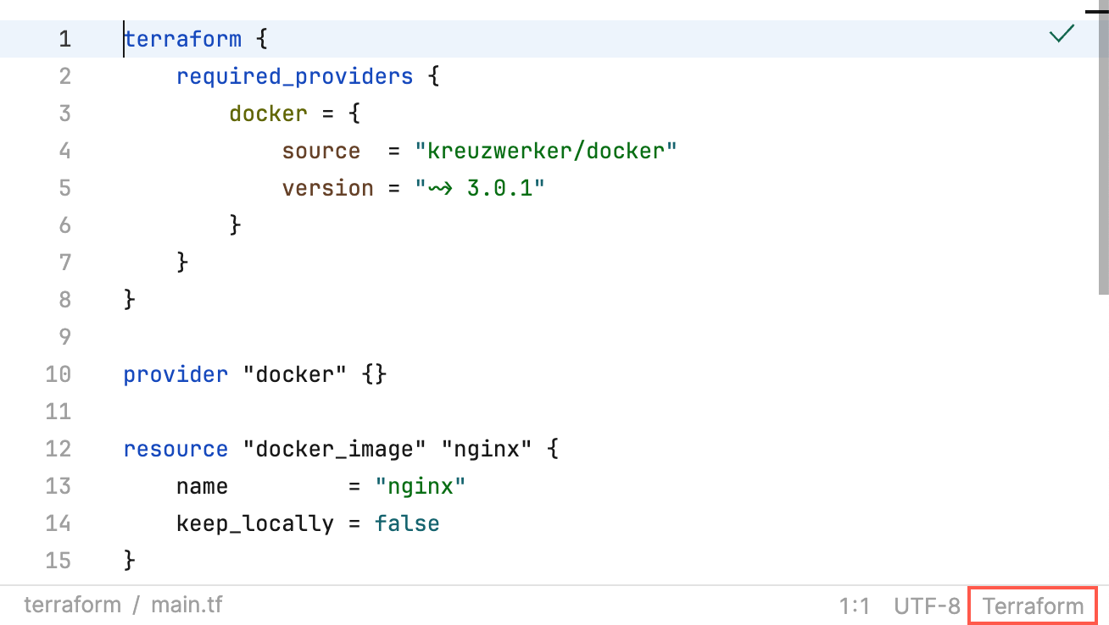Open the main.tf breadcrumb in status bar

187,604
